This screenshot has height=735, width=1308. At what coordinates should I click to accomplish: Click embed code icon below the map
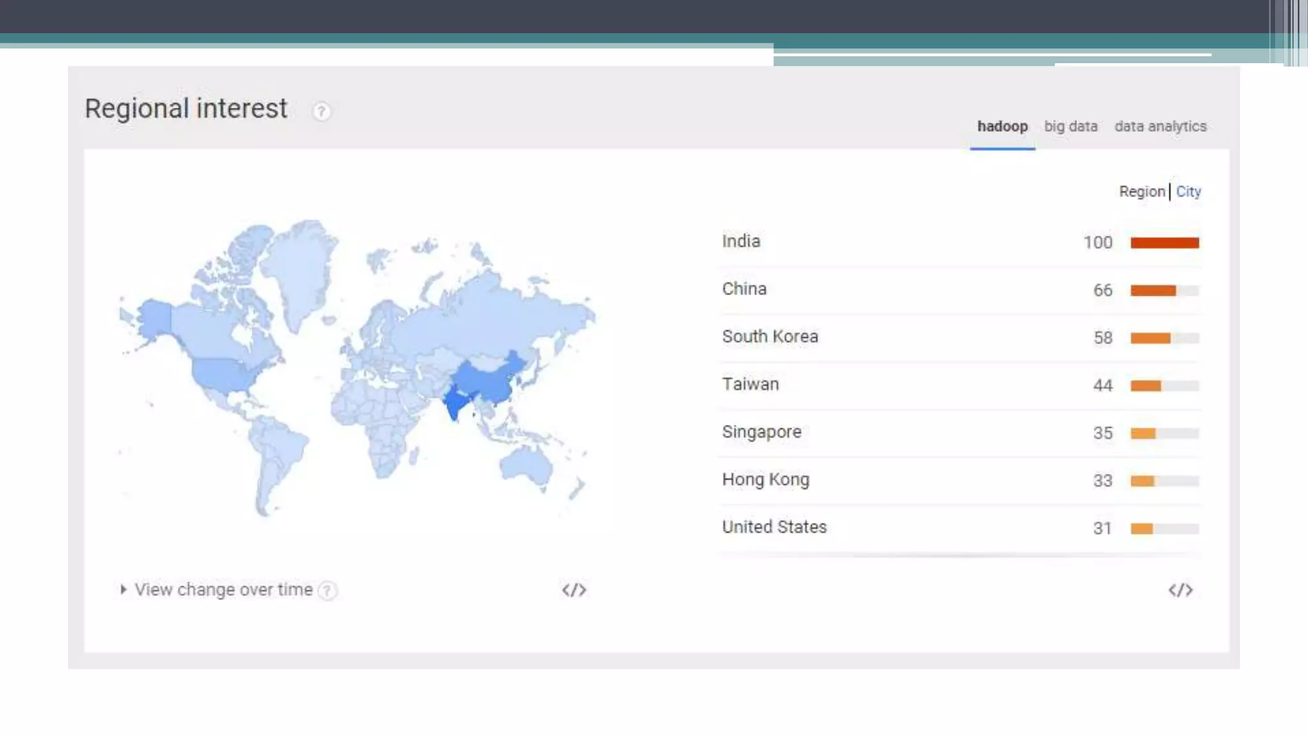coord(574,590)
